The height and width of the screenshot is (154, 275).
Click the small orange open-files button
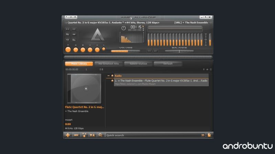(104, 49)
